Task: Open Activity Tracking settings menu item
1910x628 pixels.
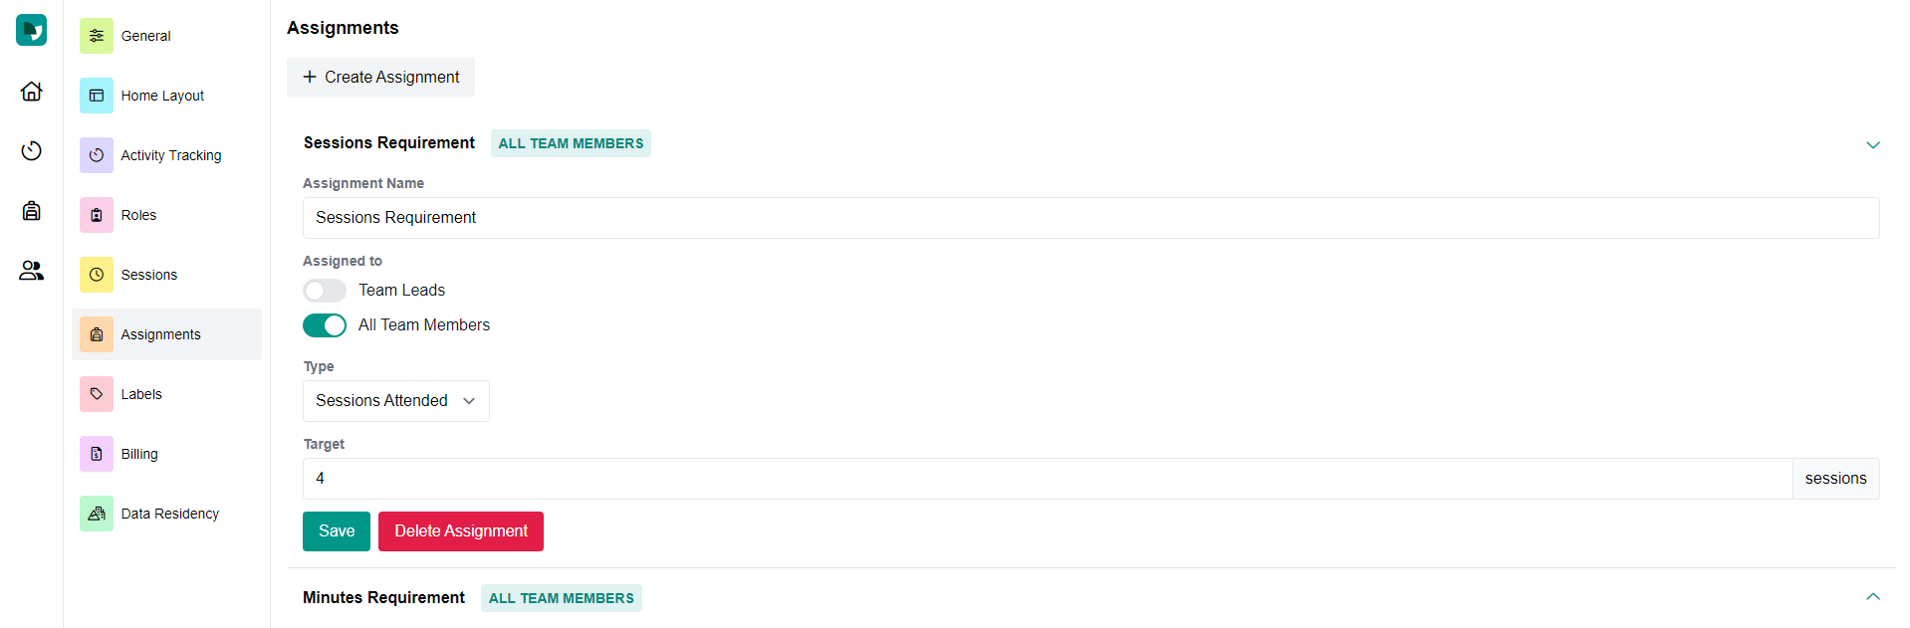Action: [x=170, y=155]
